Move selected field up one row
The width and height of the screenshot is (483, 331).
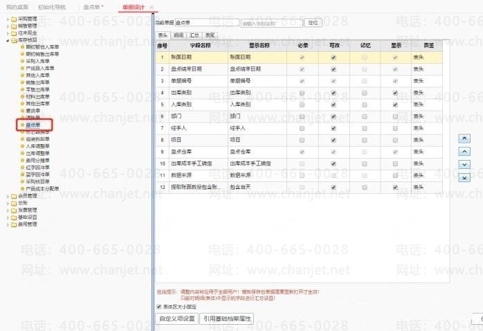pos(464,152)
